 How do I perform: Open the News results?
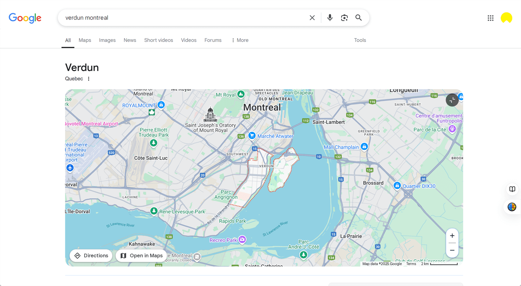click(130, 40)
